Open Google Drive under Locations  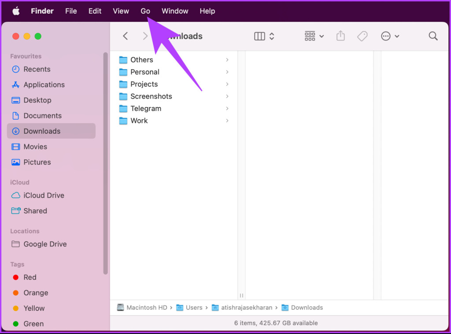point(51,244)
